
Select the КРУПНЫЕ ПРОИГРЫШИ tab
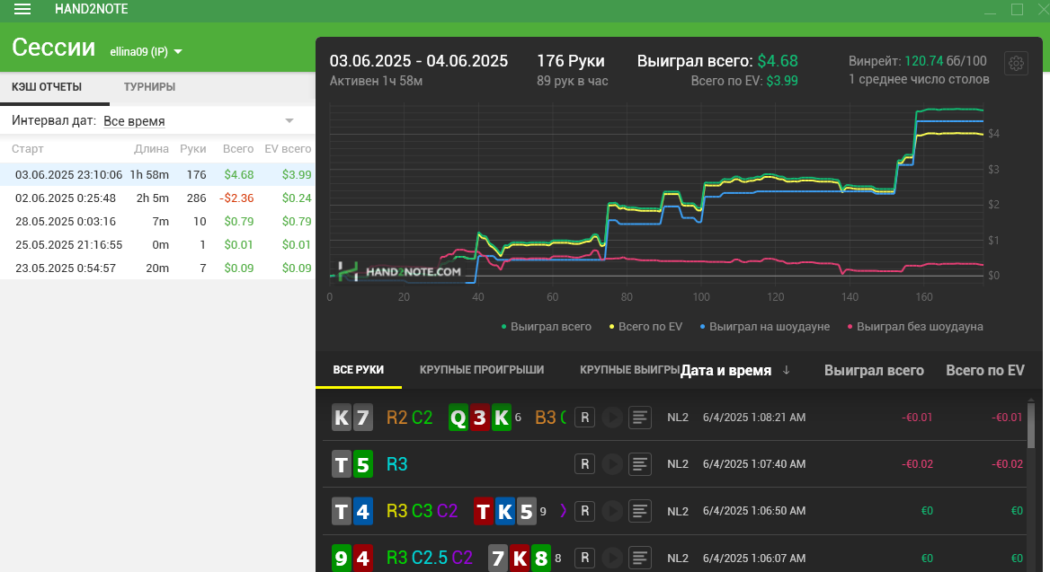point(482,370)
